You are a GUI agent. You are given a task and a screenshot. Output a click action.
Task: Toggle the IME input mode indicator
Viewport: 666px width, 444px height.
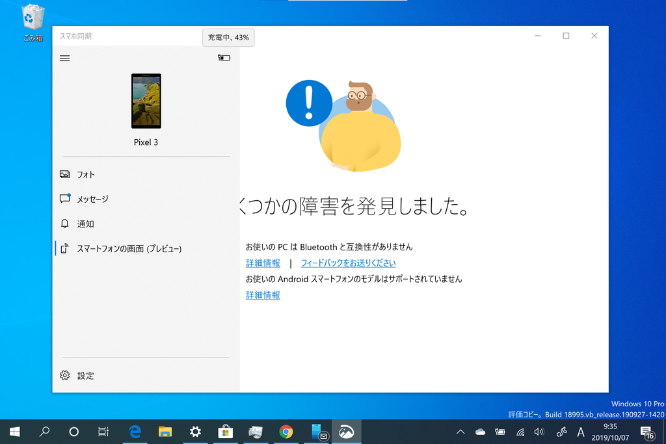point(580,432)
